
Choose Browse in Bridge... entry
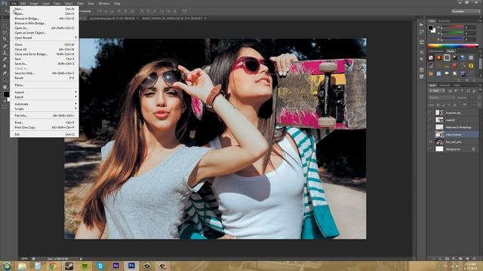(x=45, y=18)
